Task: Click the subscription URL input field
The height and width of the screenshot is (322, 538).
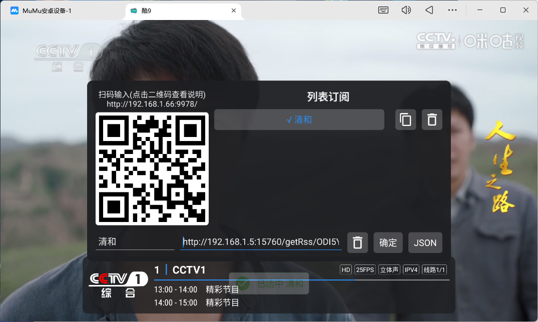Action: (x=261, y=242)
